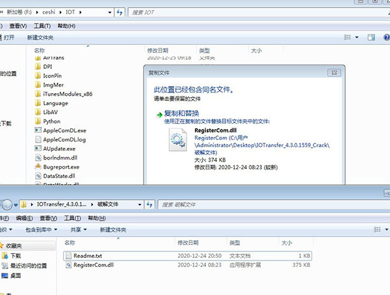This screenshot has height=295, width=390.
Task: Click the green arrow copy-replace icon
Action: point(159,115)
